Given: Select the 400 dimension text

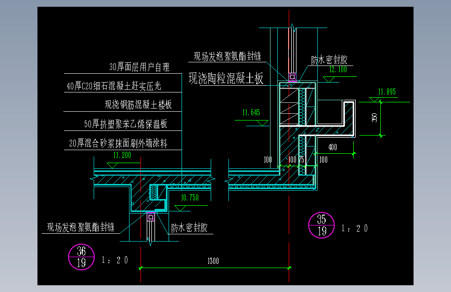Looking at the screenshot, I should point(332,148).
